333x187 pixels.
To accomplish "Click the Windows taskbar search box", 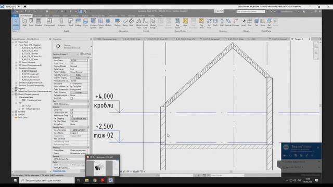I will [x=47, y=180].
